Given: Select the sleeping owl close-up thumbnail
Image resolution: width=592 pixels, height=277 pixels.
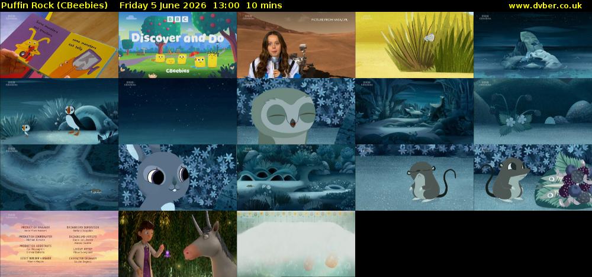Looking at the screenshot, I should coord(296,111).
